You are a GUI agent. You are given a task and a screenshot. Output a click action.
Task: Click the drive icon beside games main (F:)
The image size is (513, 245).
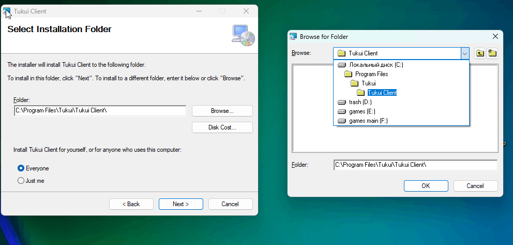coord(342,121)
